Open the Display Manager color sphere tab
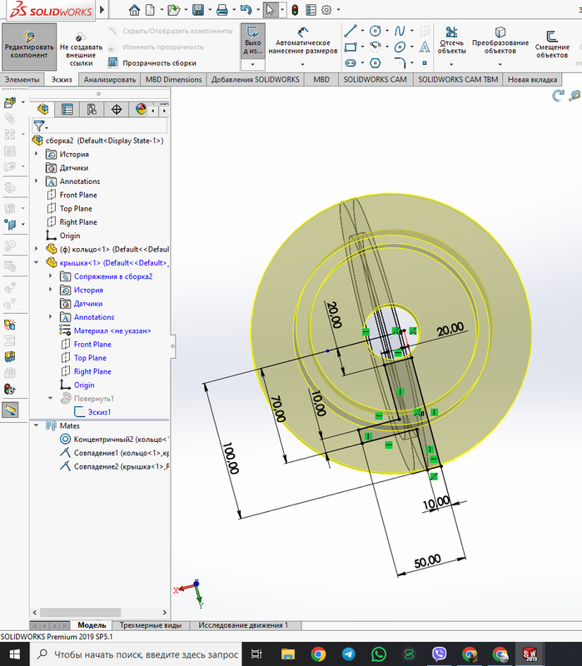 (140, 109)
